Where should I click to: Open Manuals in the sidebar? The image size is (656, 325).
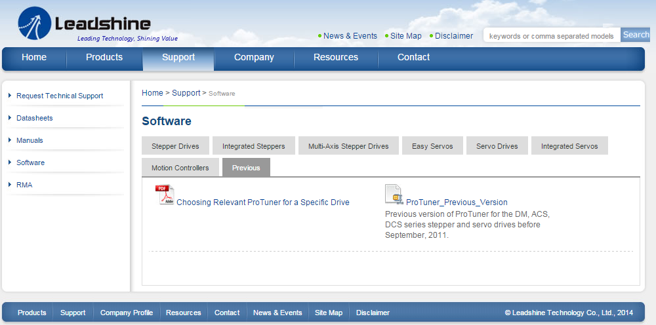[30, 140]
